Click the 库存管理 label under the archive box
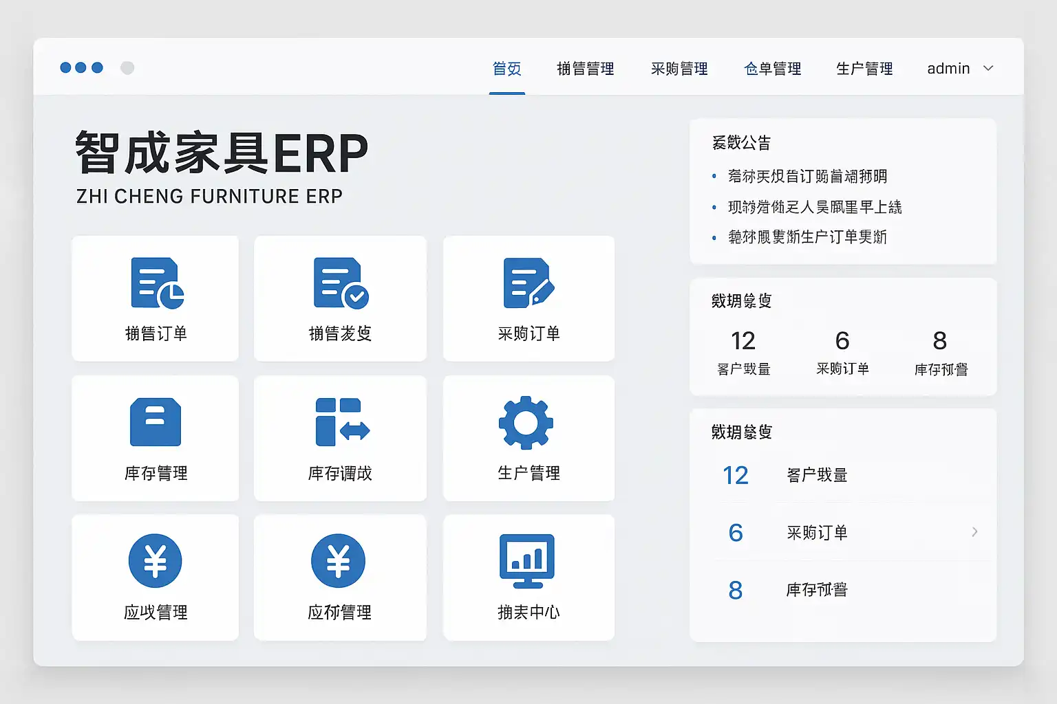 point(156,474)
